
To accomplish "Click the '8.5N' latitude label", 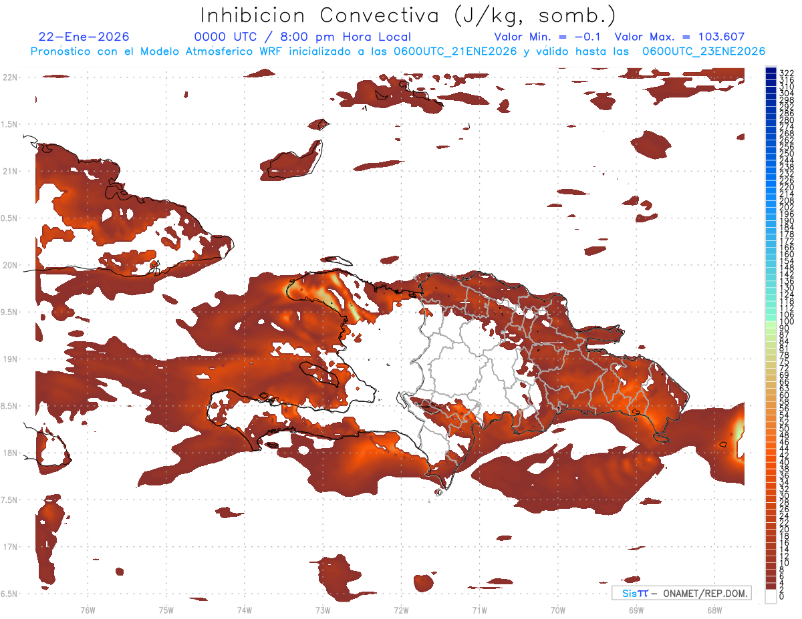I will tap(9, 406).
